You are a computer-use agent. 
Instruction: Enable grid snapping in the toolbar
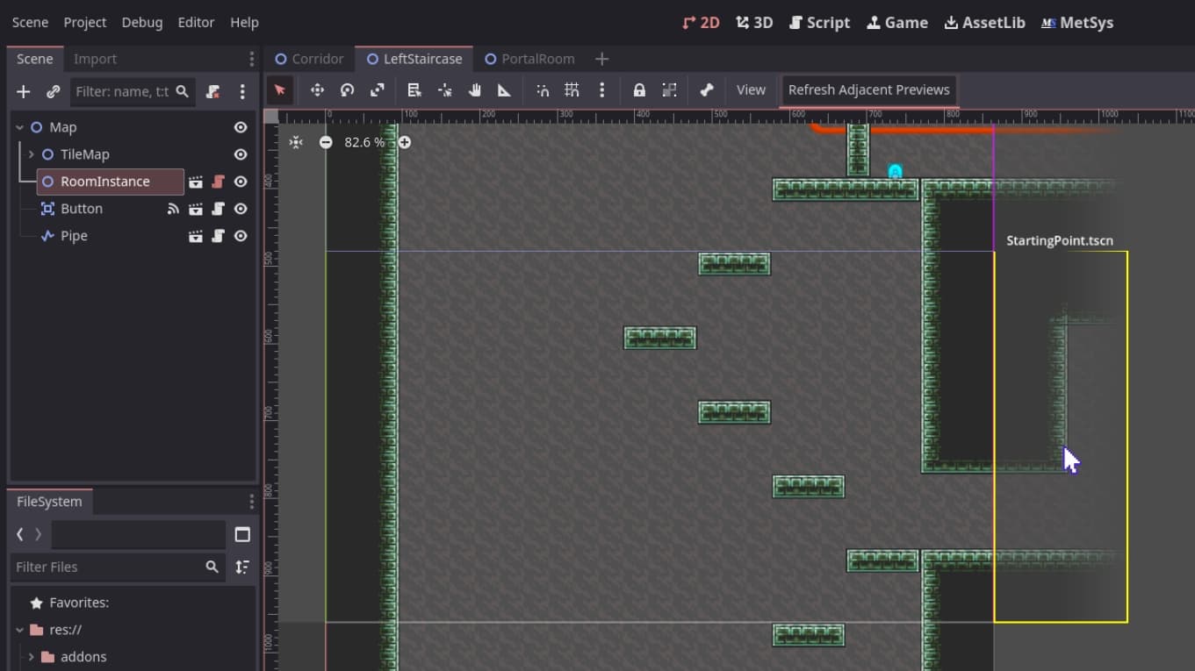pos(571,89)
